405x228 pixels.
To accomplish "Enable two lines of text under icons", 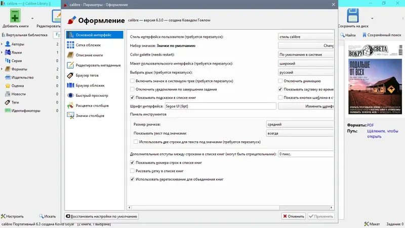I will [x=136, y=142].
